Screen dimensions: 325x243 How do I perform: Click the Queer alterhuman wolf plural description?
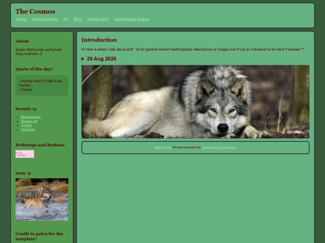coord(39,52)
